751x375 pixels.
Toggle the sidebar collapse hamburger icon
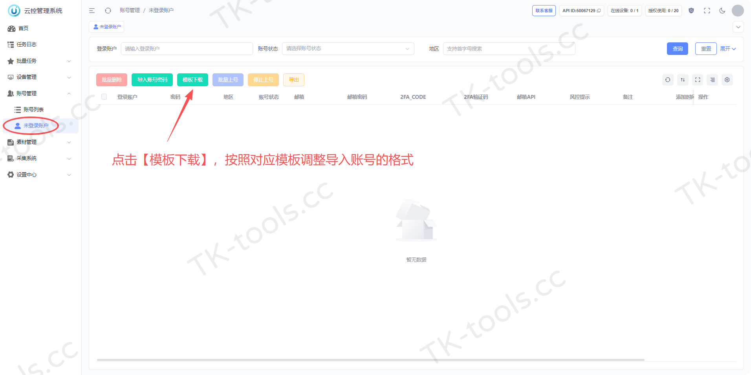coord(92,11)
